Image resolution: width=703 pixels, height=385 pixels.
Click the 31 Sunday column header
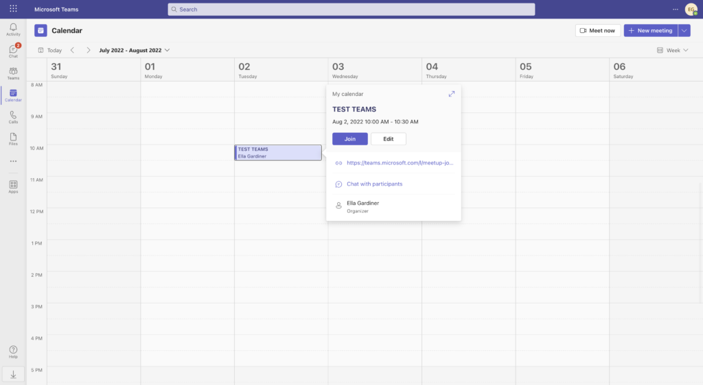point(93,70)
